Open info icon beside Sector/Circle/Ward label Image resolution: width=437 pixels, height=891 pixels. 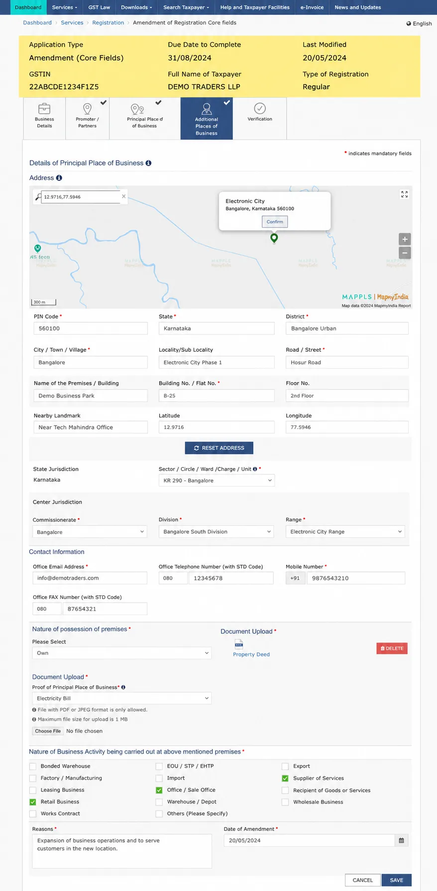(x=255, y=469)
